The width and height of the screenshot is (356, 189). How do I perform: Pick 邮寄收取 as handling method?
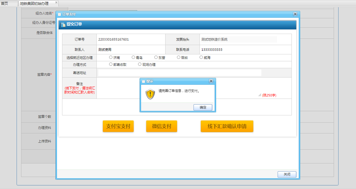tap(111, 64)
